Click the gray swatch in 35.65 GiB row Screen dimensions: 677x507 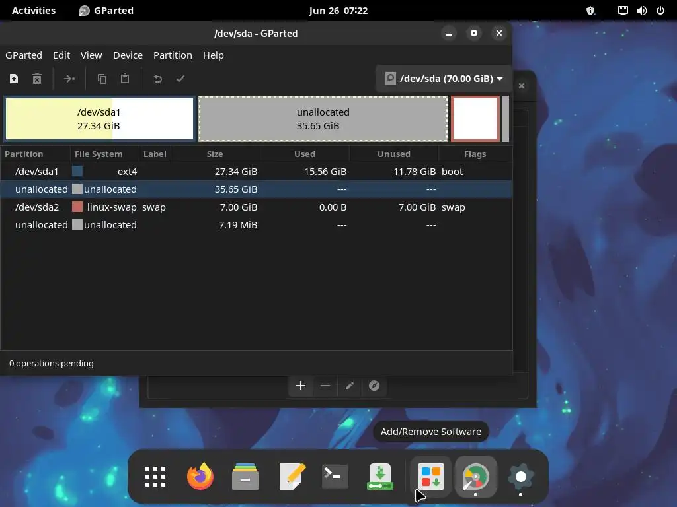click(77, 189)
